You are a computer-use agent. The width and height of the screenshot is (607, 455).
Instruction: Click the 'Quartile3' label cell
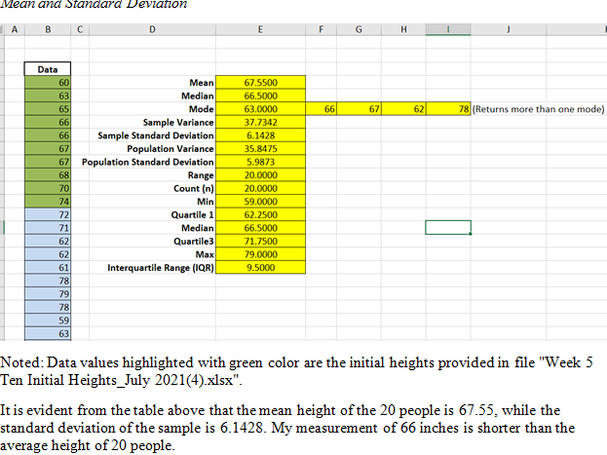(x=194, y=242)
